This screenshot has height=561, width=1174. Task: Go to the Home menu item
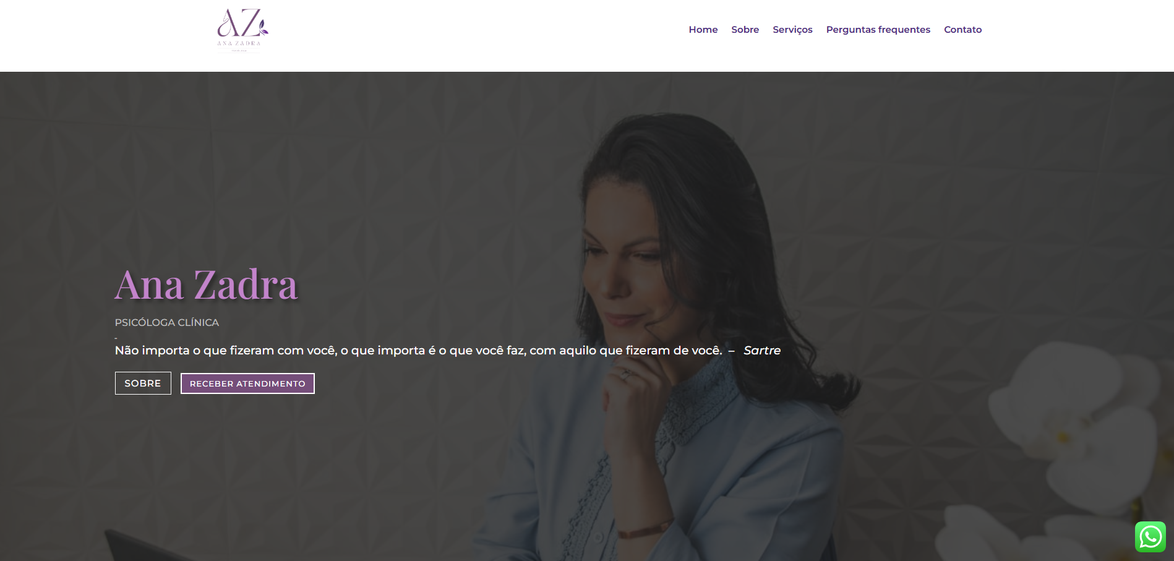coord(703,30)
